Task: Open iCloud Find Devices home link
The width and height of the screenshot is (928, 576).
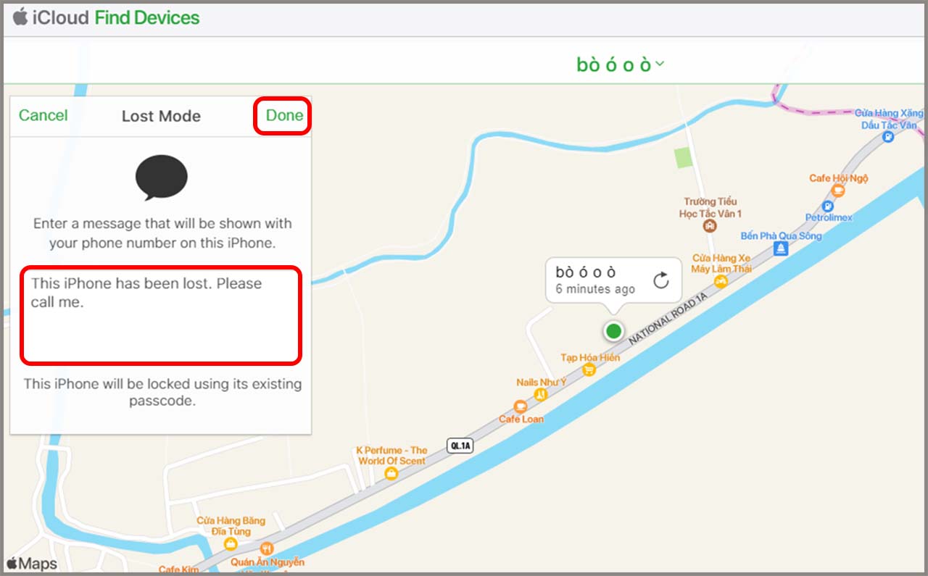Action: tap(107, 17)
